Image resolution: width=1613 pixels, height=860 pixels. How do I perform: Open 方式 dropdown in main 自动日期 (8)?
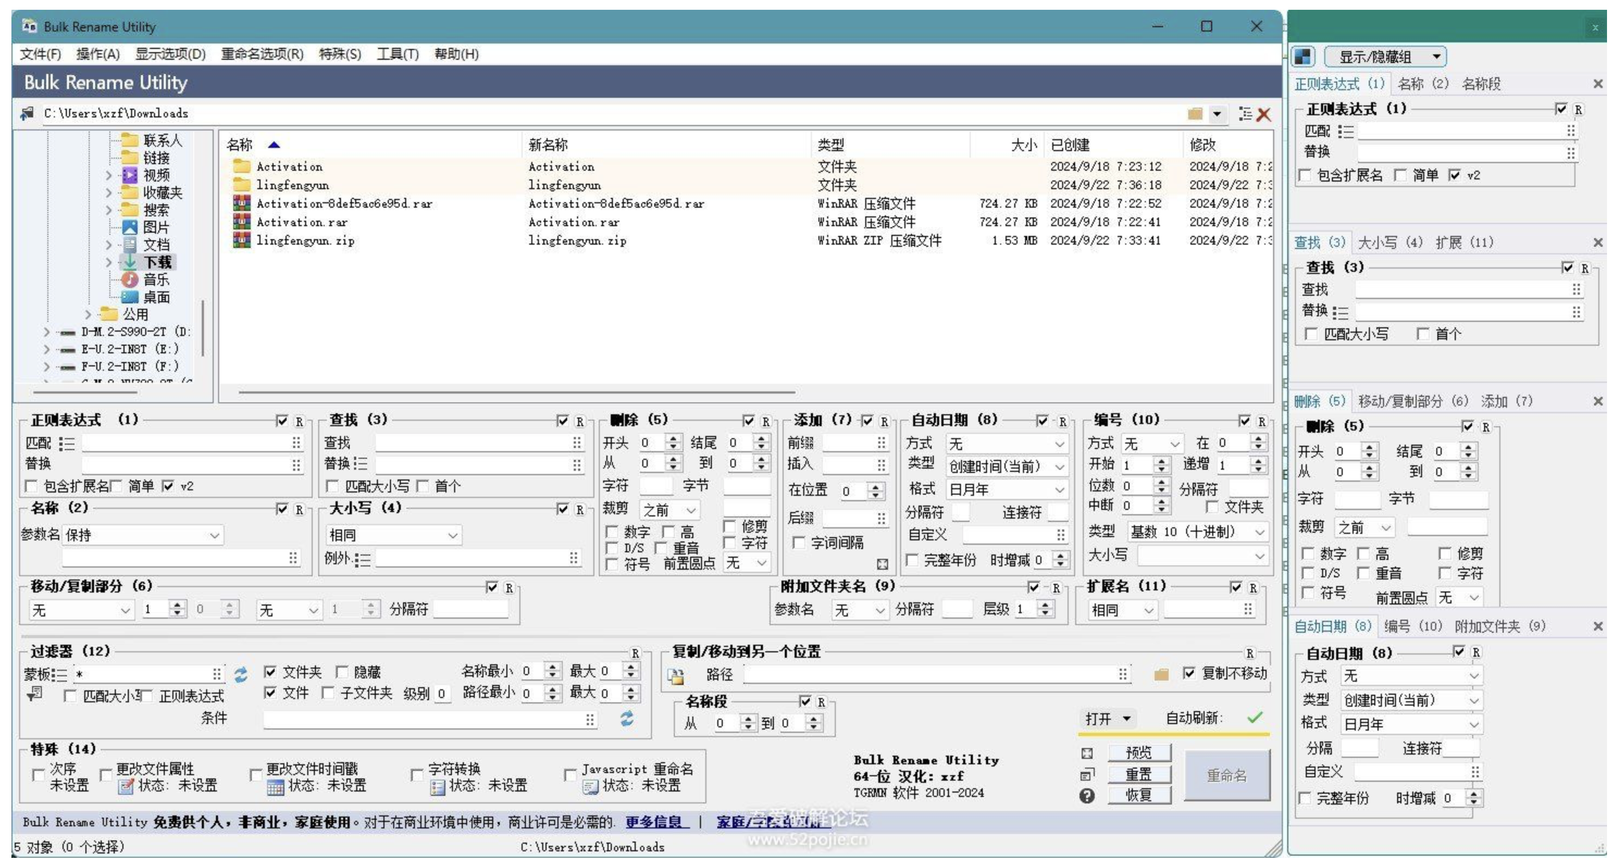click(x=1006, y=444)
